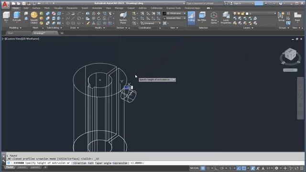
Task: Switch to the Solid ribbon tab
Action: [x=26, y=8]
